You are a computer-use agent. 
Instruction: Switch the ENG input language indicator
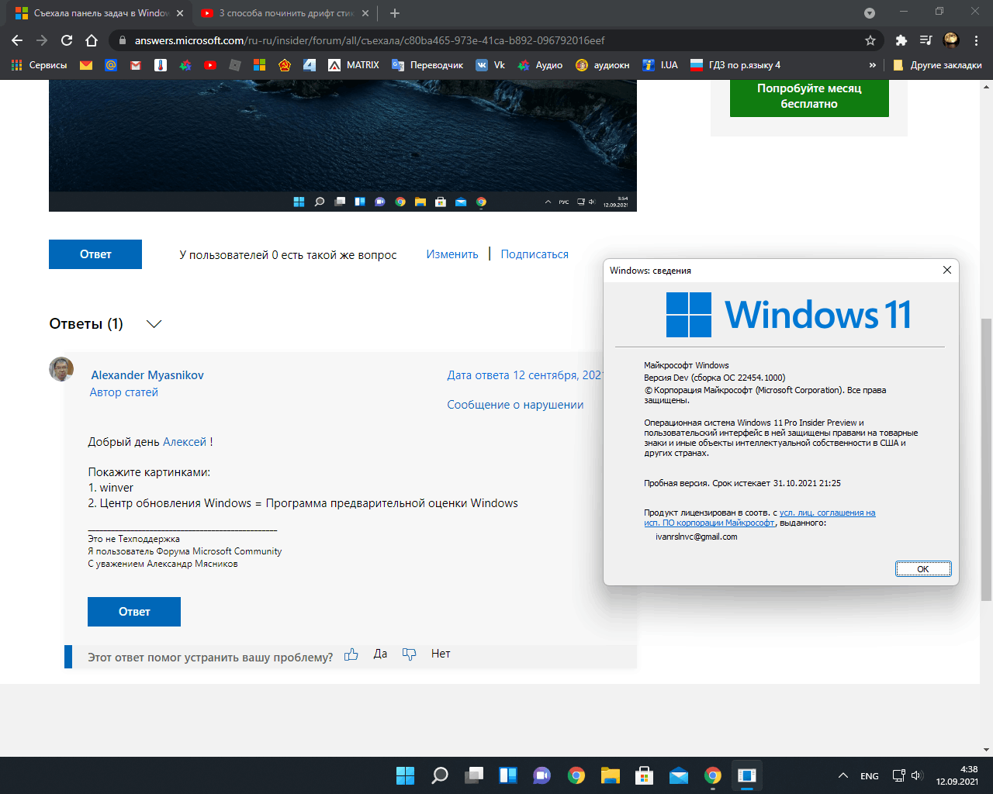(870, 776)
